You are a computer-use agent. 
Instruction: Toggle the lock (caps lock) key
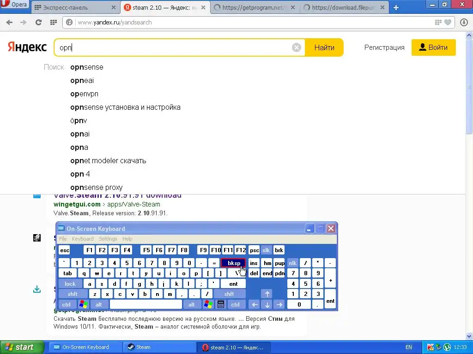[x=70, y=284]
